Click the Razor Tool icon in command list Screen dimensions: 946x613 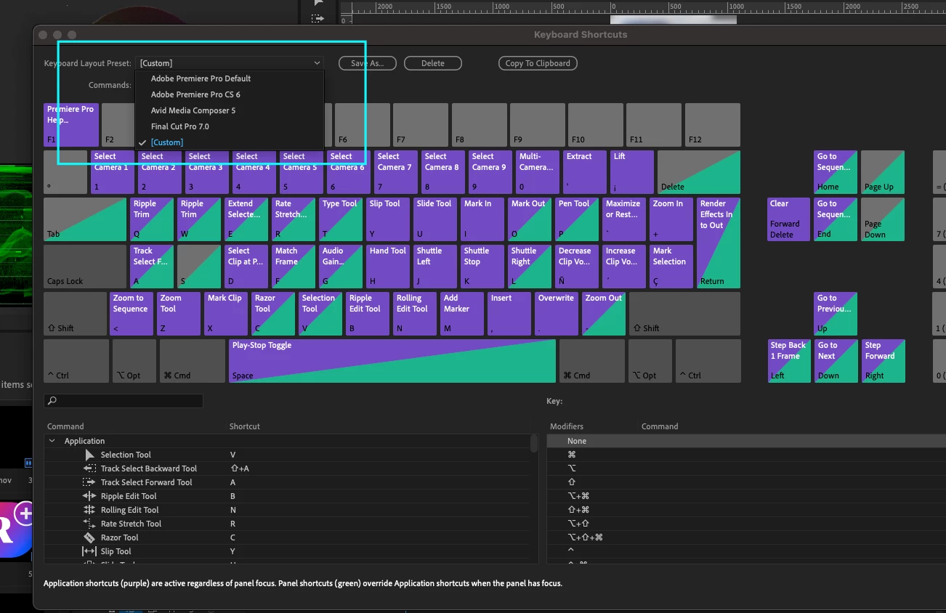click(x=89, y=537)
